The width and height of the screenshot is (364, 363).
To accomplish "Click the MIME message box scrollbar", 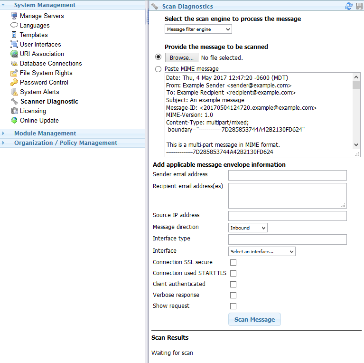I will [x=356, y=114].
